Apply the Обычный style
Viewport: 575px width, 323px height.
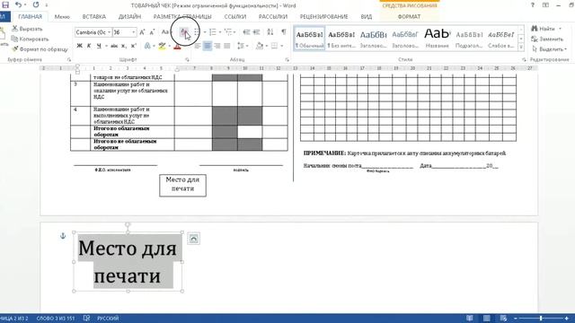click(309, 38)
